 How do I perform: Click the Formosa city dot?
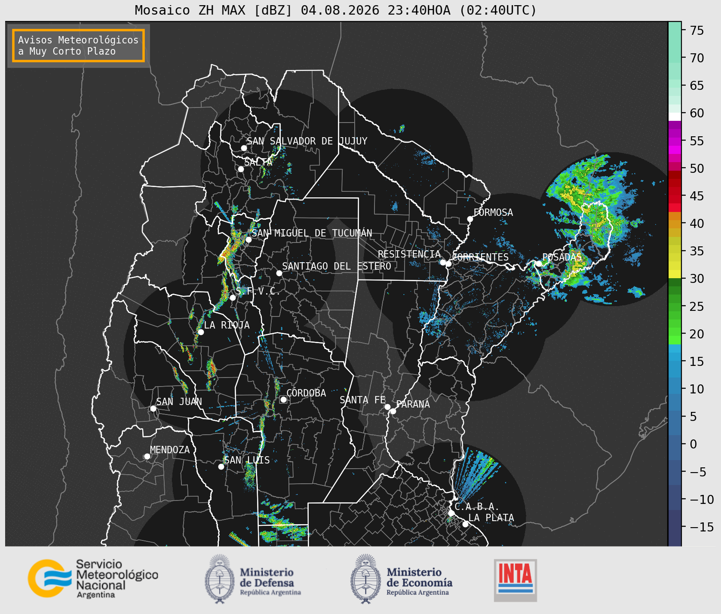470,219
